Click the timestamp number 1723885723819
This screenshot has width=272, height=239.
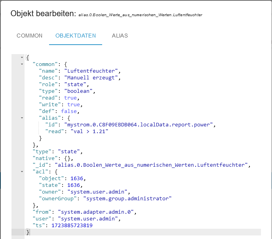[72, 225]
